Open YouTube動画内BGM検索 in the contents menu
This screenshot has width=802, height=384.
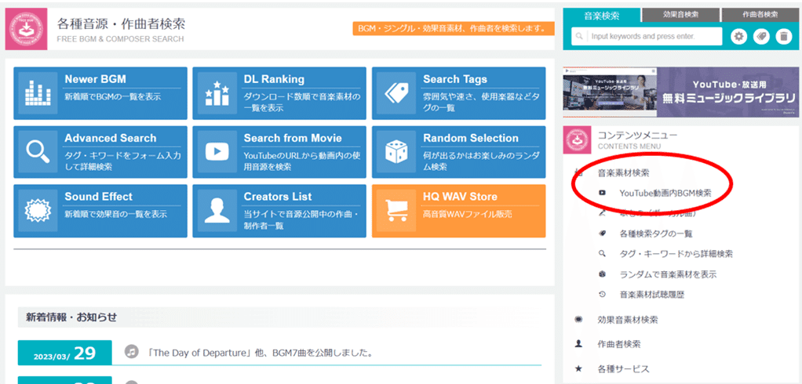click(665, 193)
